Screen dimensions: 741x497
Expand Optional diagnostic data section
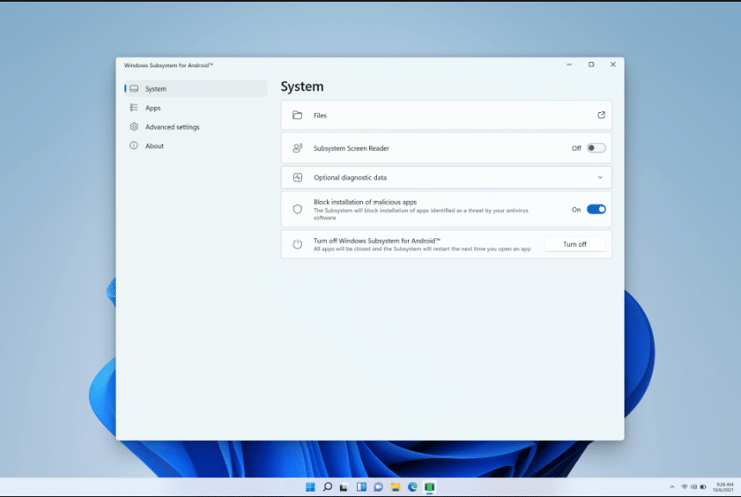(x=600, y=178)
